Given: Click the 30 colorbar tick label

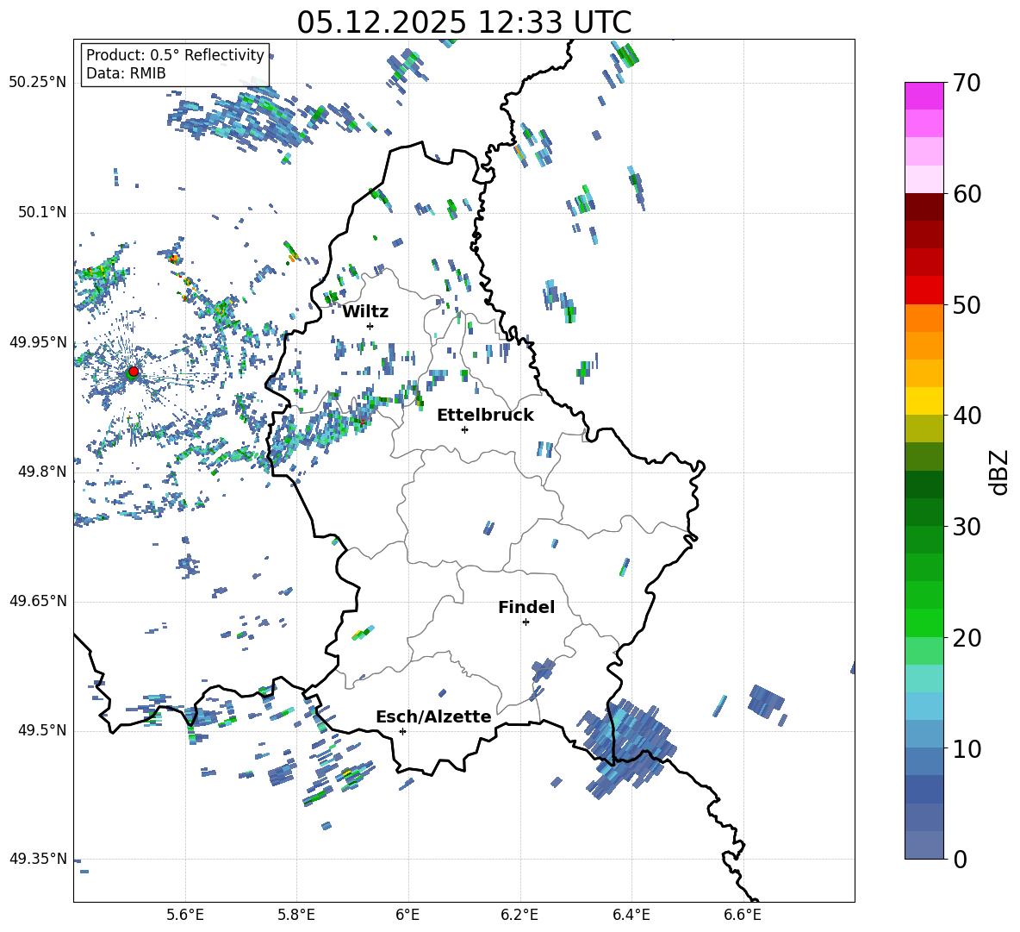Looking at the screenshot, I should 967,527.
